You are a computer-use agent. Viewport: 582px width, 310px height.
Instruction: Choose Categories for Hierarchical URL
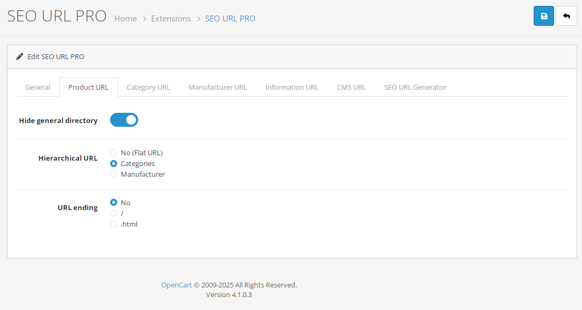(113, 164)
